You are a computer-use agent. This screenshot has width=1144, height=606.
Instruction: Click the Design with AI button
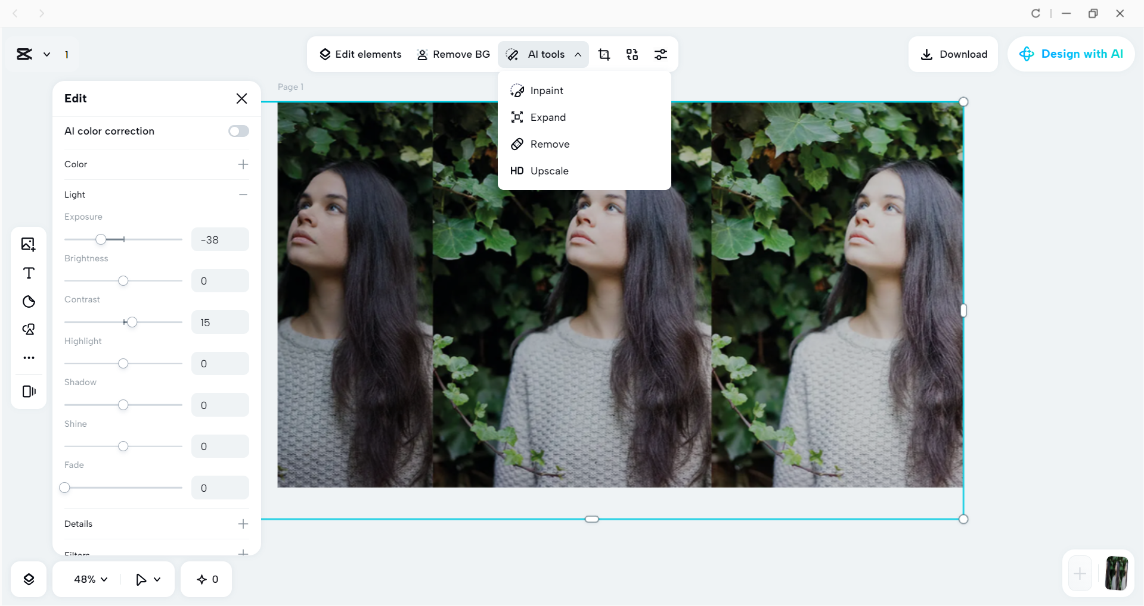click(x=1071, y=54)
